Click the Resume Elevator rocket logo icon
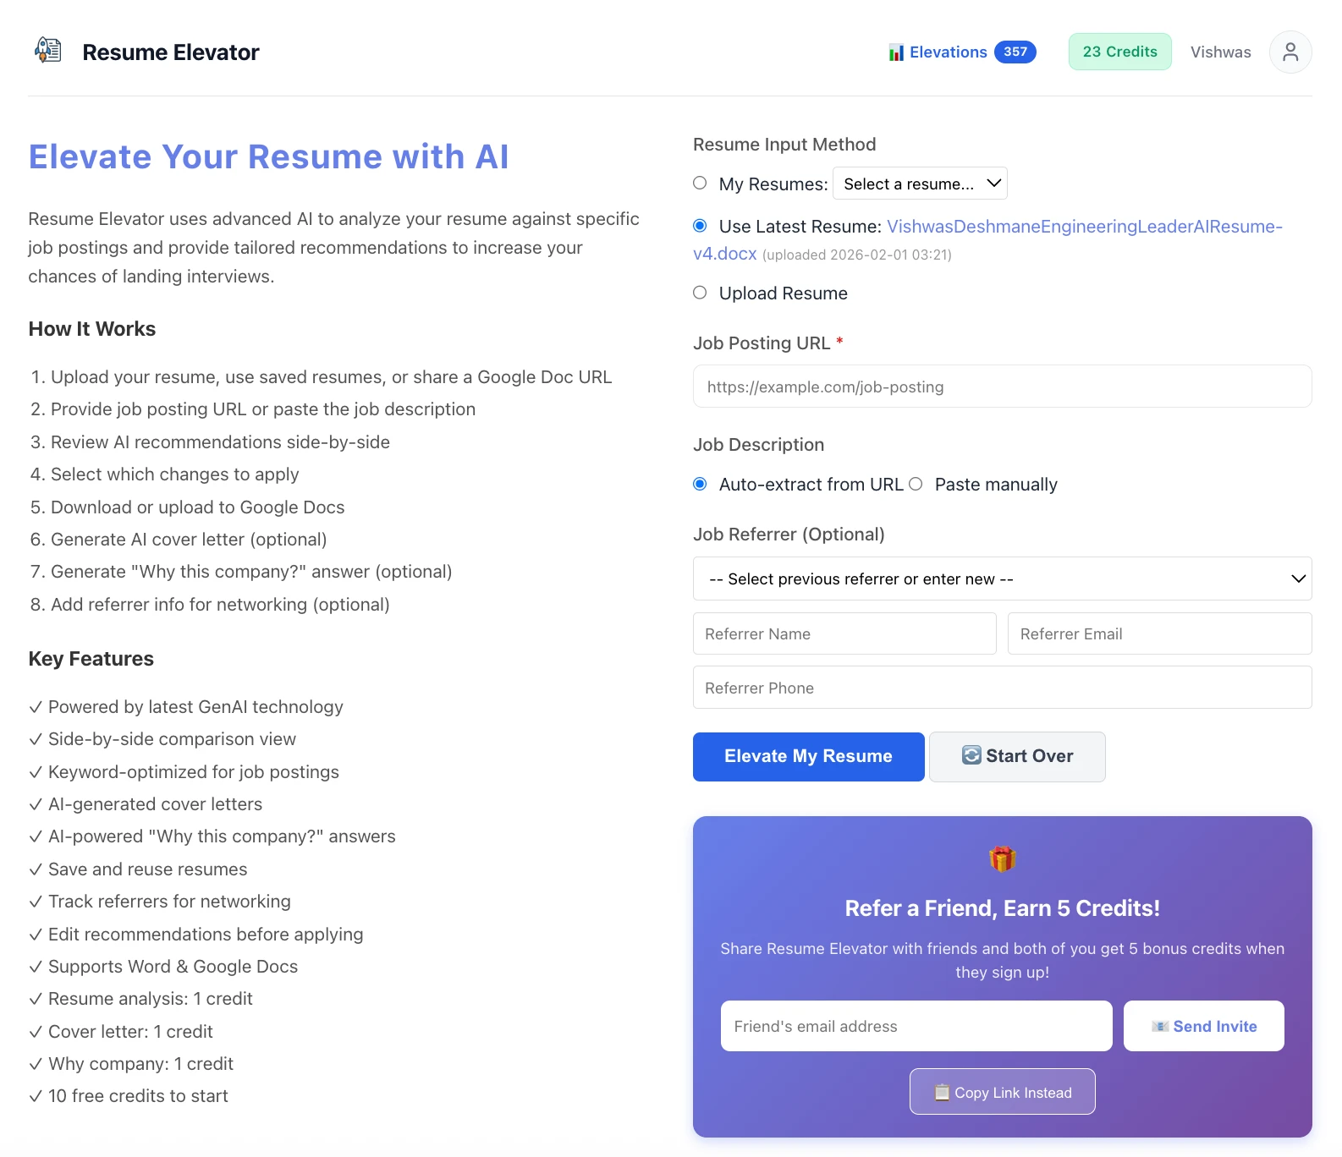This screenshot has height=1157, width=1342. point(48,51)
